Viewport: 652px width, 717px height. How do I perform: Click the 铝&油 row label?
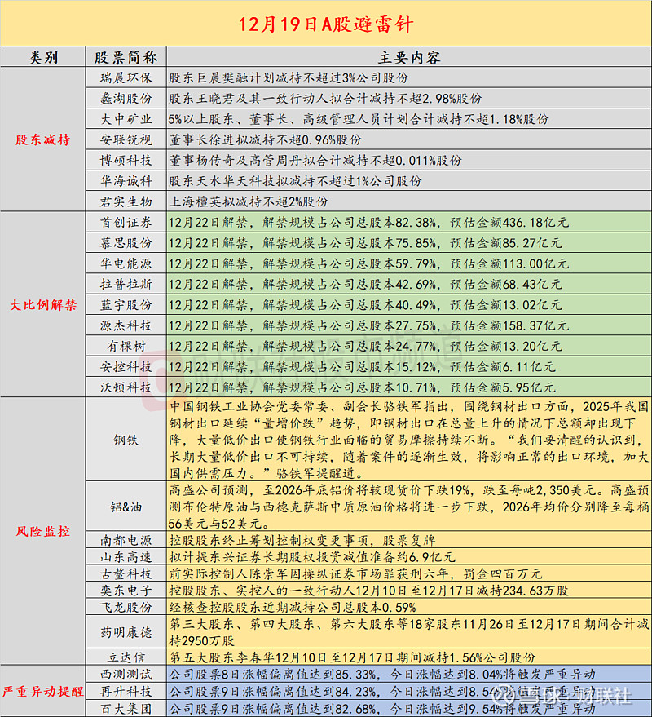(126, 507)
